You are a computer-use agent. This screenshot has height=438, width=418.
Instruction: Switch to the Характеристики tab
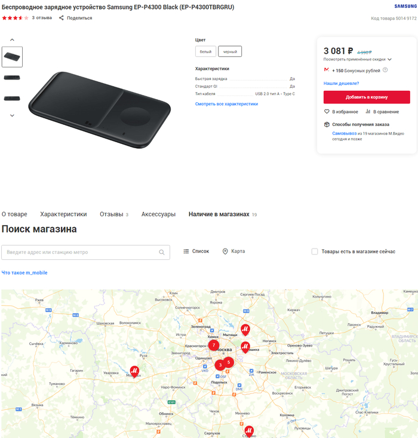[x=63, y=215]
